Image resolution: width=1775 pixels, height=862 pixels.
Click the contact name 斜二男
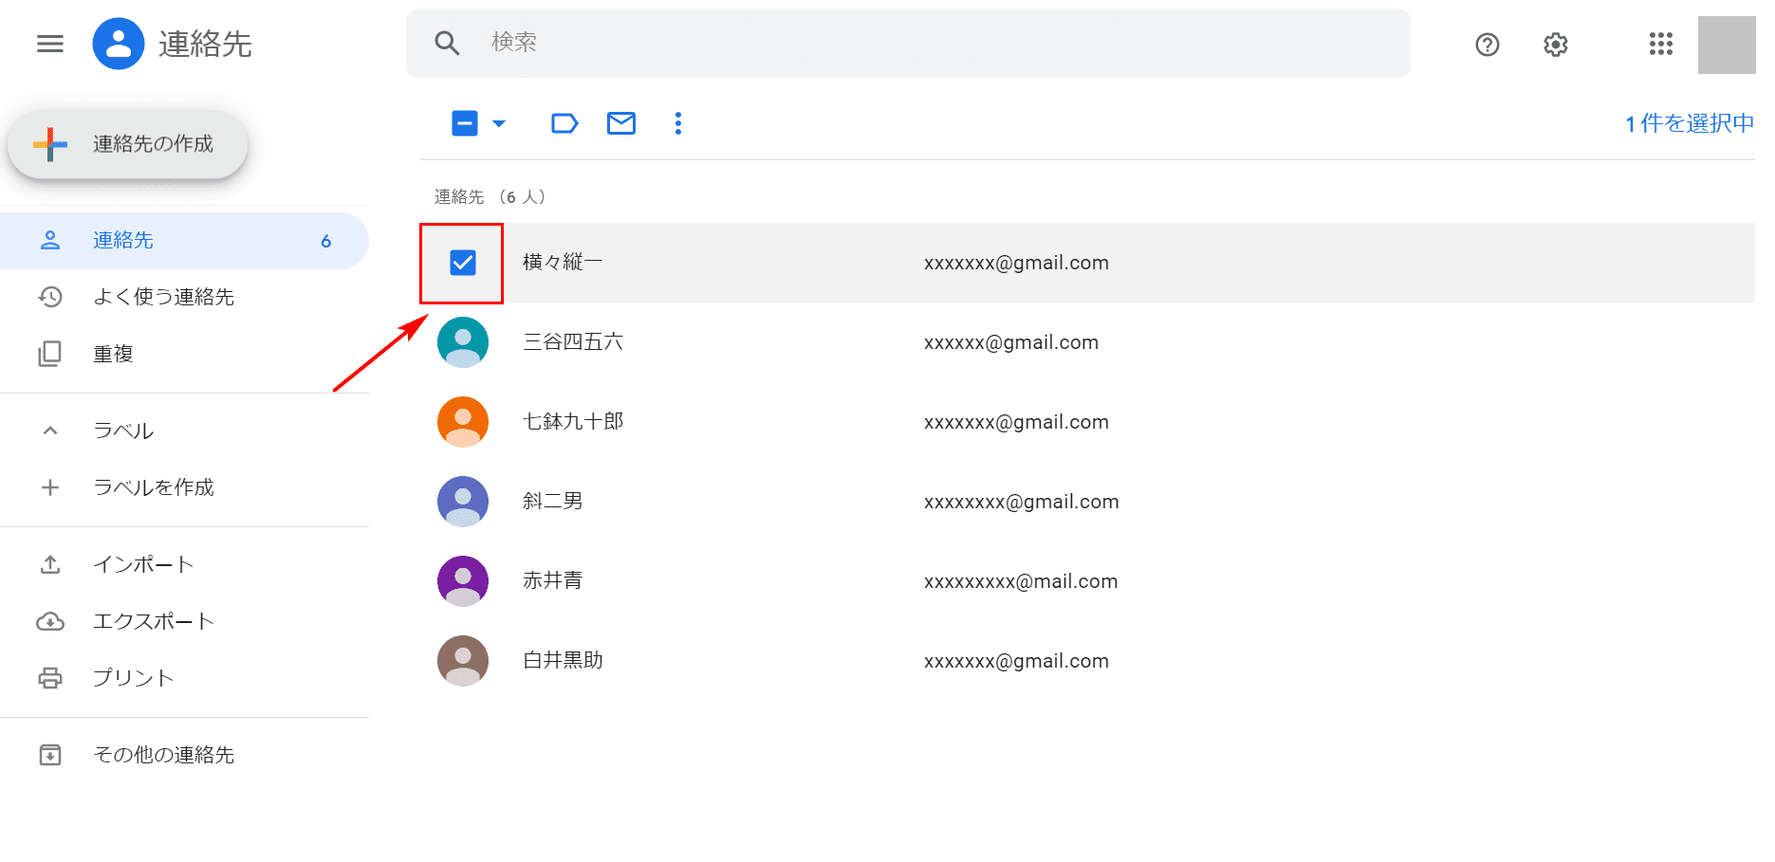(x=553, y=502)
